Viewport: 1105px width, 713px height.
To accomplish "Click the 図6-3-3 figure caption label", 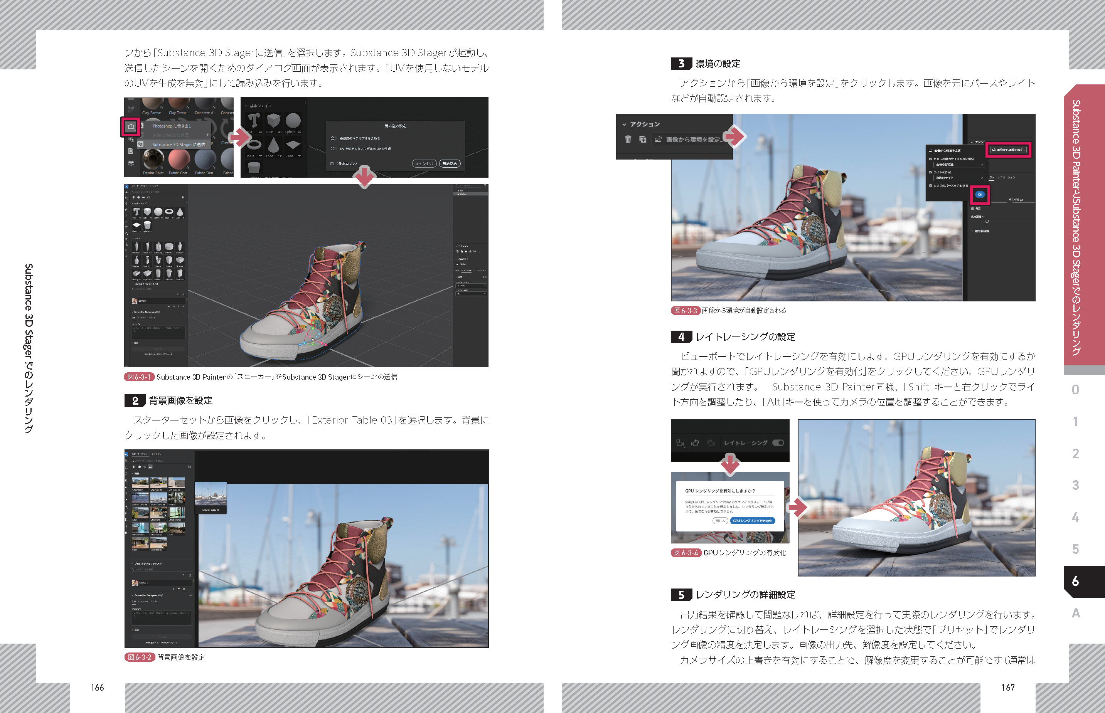I will pos(686,311).
